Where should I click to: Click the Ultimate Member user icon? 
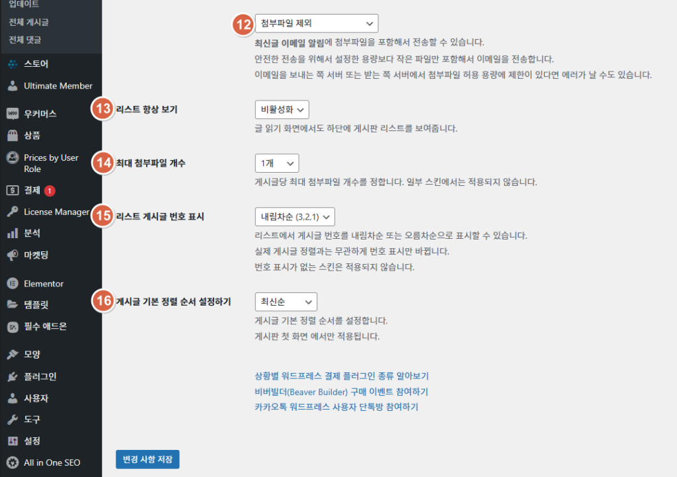[13, 85]
